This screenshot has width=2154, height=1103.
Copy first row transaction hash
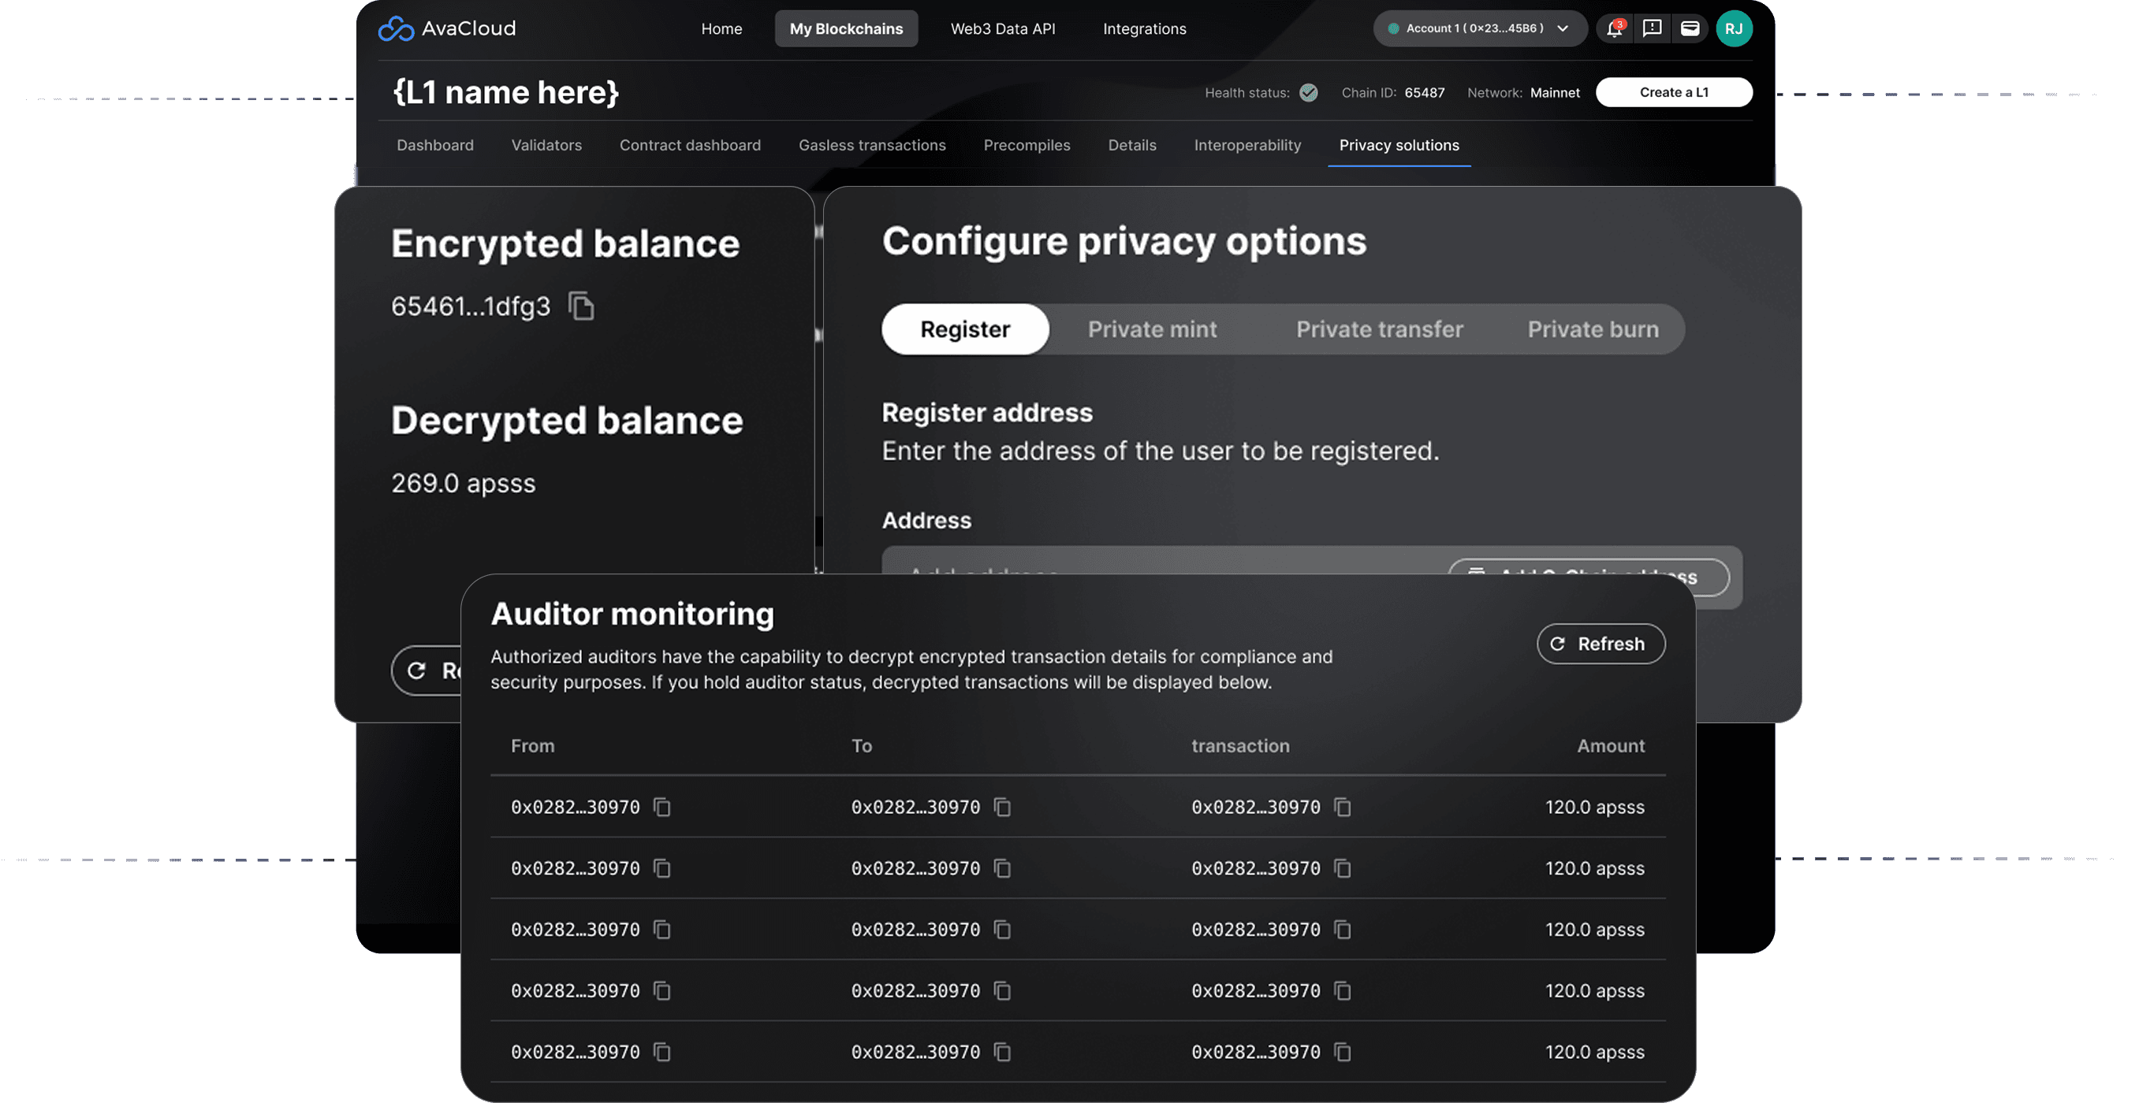tap(1343, 808)
